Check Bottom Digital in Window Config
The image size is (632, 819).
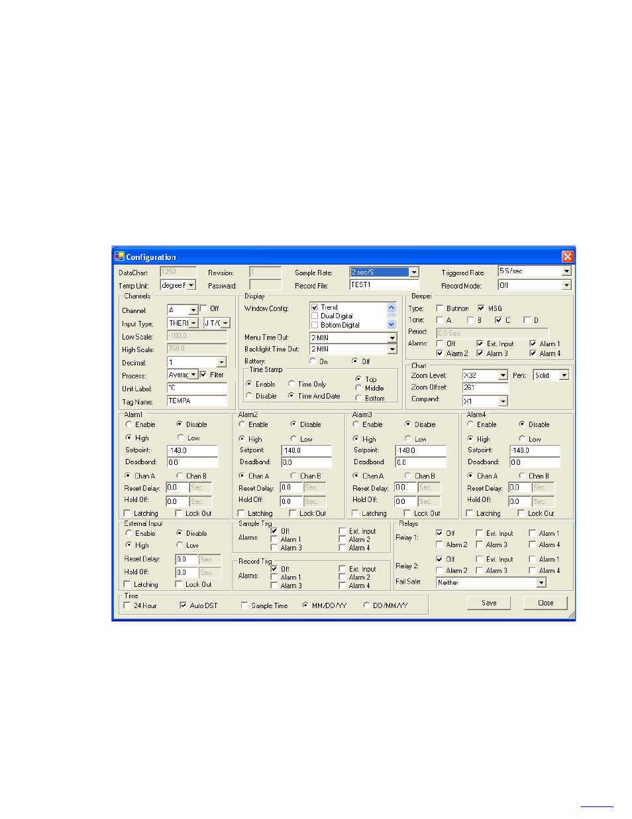[315, 325]
